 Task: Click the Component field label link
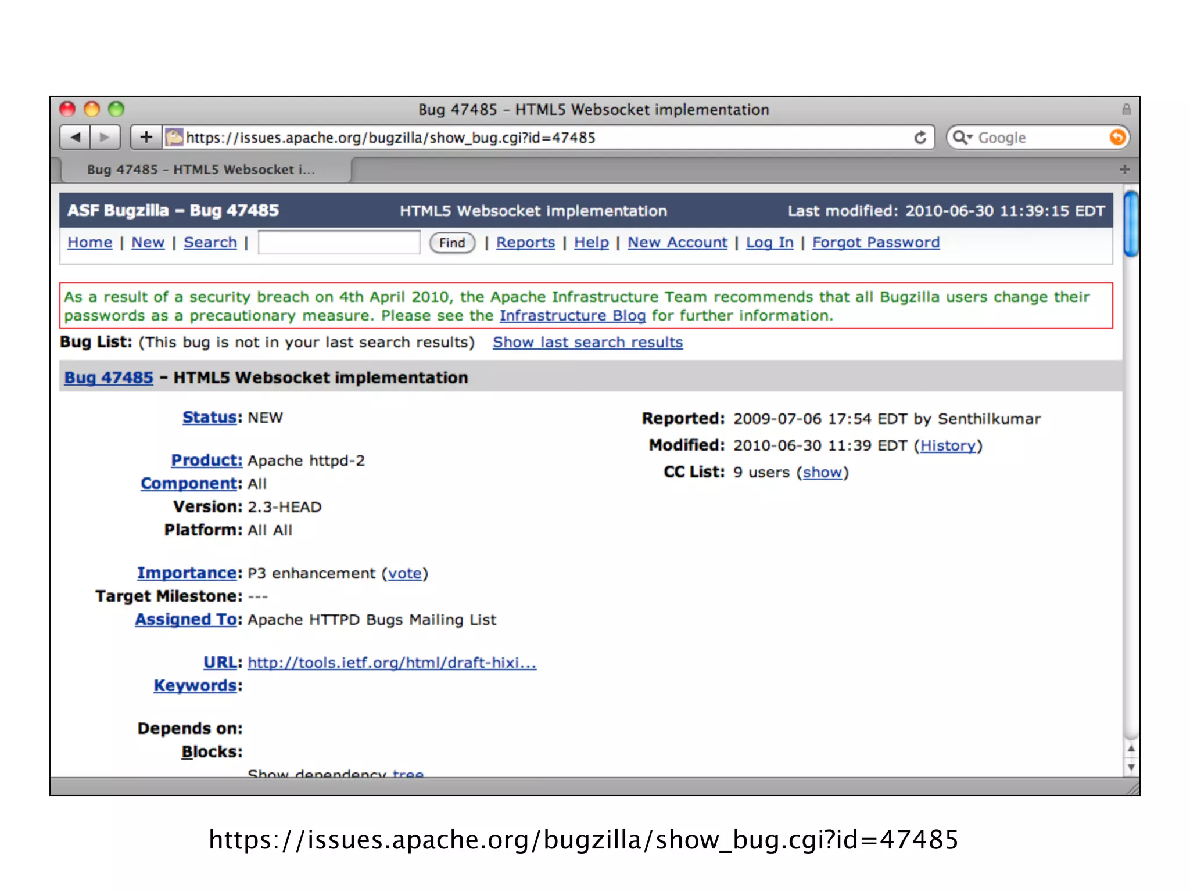189,484
